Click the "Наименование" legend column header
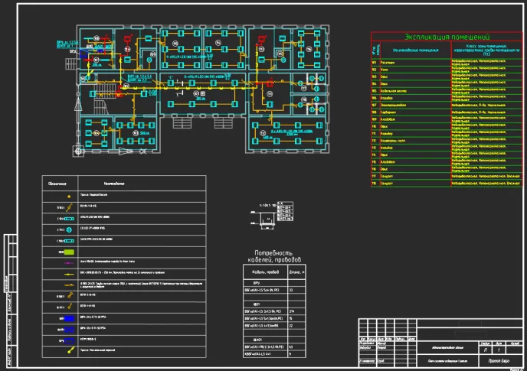Image resolution: width=527 pixels, height=371 pixels. click(114, 184)
